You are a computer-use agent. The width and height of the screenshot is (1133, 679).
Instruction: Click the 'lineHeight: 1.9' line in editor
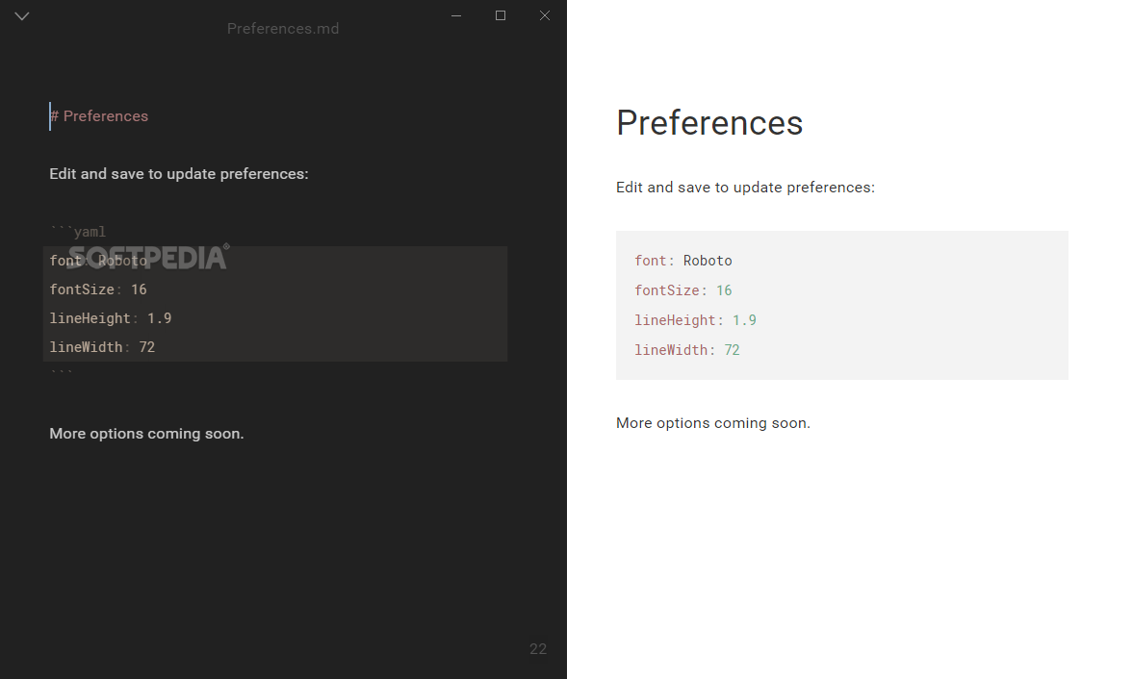111,318
